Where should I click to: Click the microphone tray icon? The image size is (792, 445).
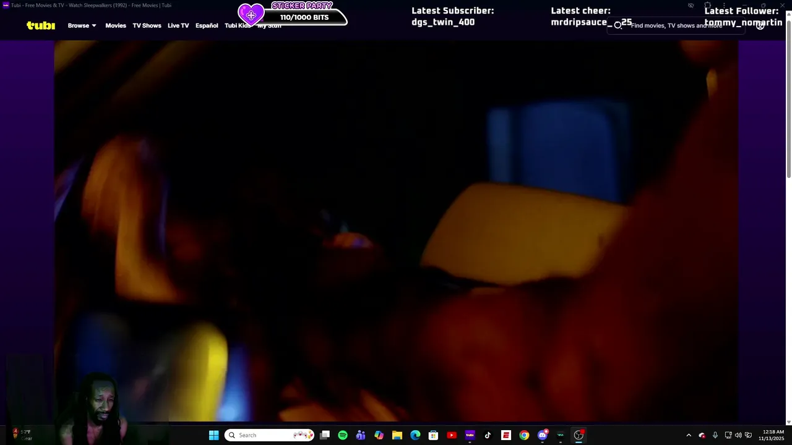[x=715, y=435]
